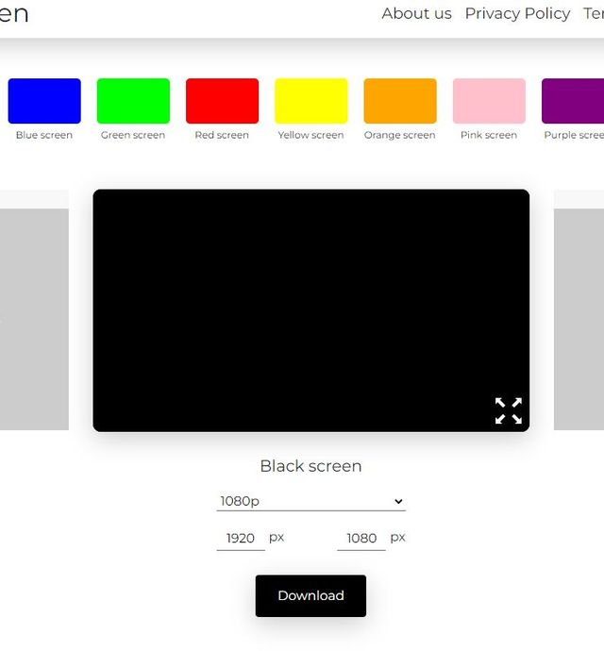
Task: Click the right gray side panel
Action: [x=579, y=318]
